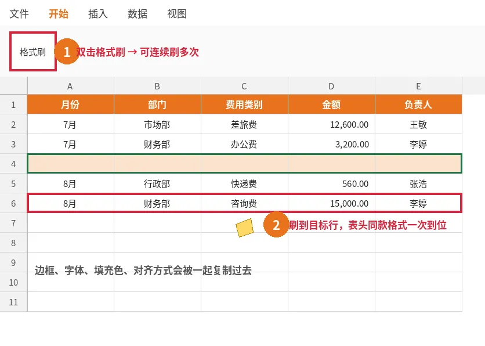The height and width of the screenshot is (346, 485).
Task: Select 8月 cell in row 6
Action: pos(71,203)
